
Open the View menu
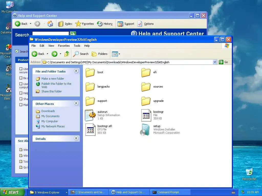coord(51,46)
